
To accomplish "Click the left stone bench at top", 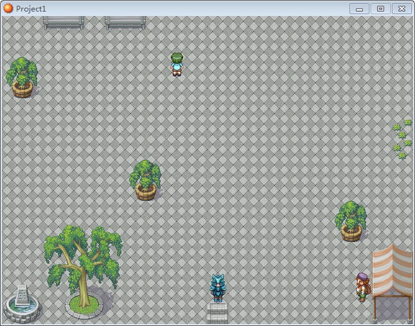I will [64, 22].
